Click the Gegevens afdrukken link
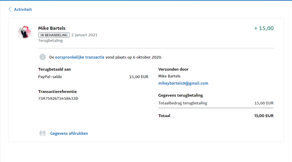 [69, 134]
